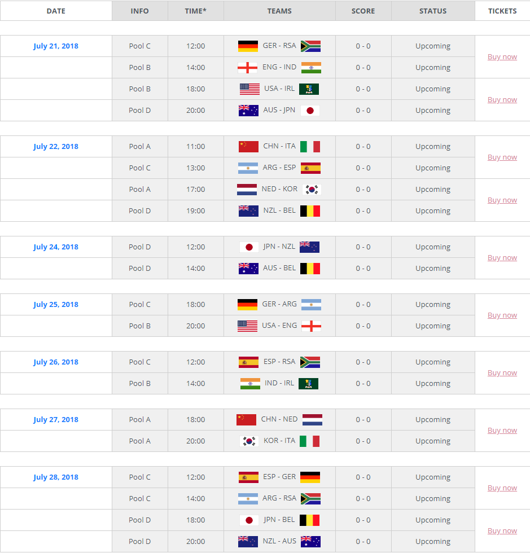The width and height of the screenshot is (530, 553).
Task: Click the TICKETS column header
Action: click(502, 11)
